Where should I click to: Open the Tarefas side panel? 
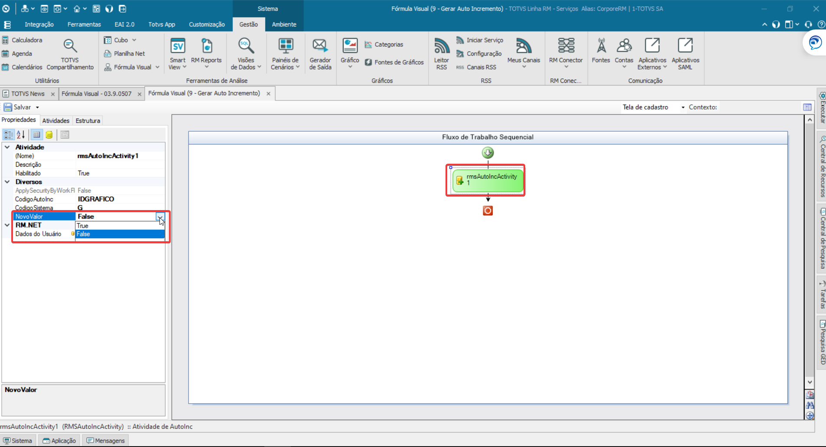coord(822,295)
